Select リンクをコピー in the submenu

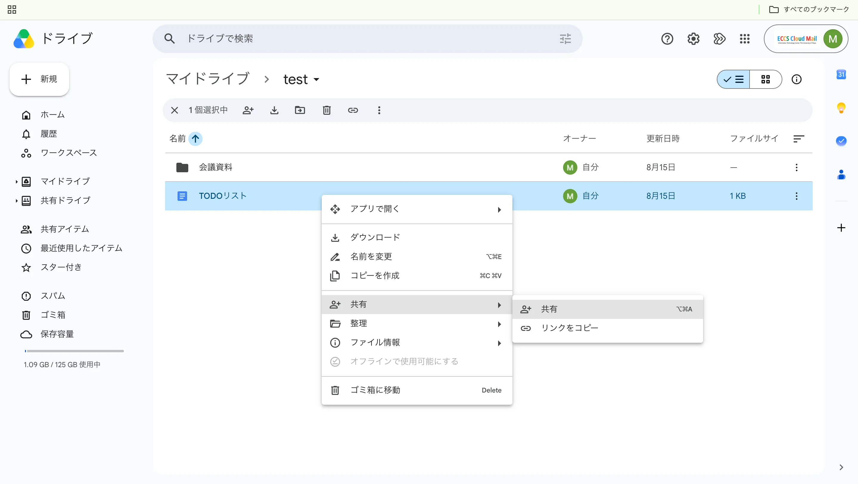(607, 328)
